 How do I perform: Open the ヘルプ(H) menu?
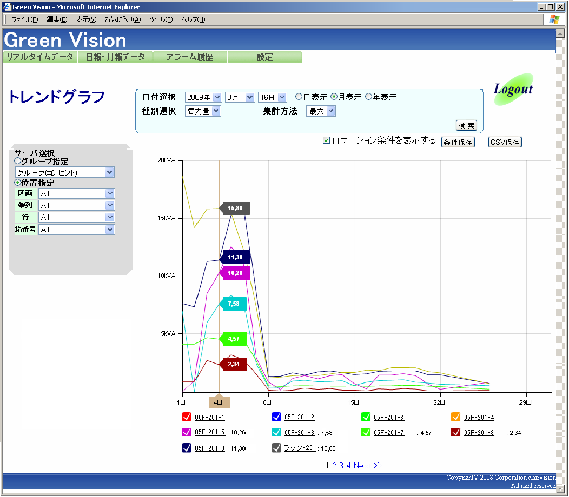tap(193, 19)
